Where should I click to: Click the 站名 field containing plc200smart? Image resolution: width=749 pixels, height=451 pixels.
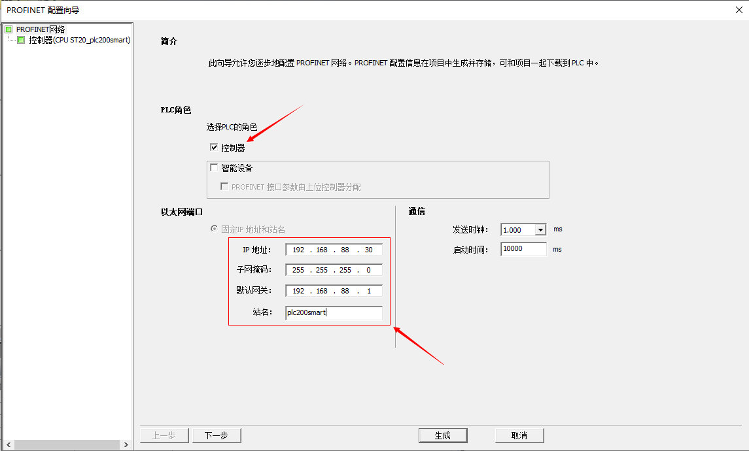pos(334,313)
